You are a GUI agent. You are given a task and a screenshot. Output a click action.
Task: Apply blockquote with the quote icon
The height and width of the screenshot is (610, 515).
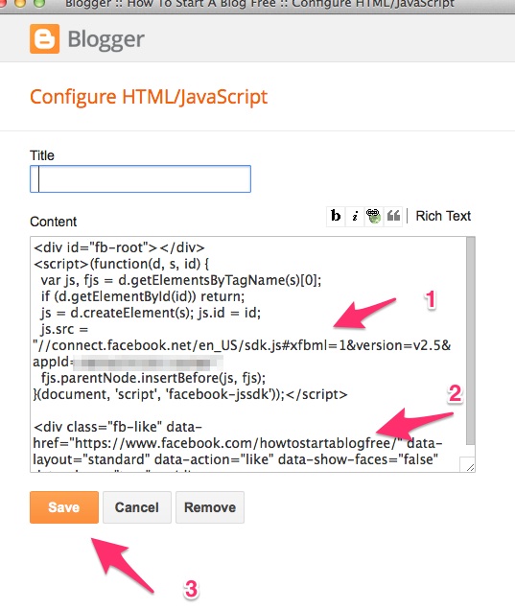coord(393,216)
